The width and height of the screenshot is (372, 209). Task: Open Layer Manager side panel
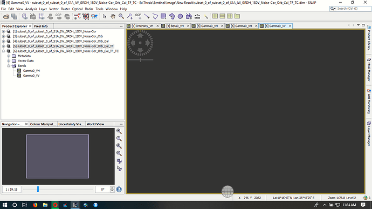point(369,133)
